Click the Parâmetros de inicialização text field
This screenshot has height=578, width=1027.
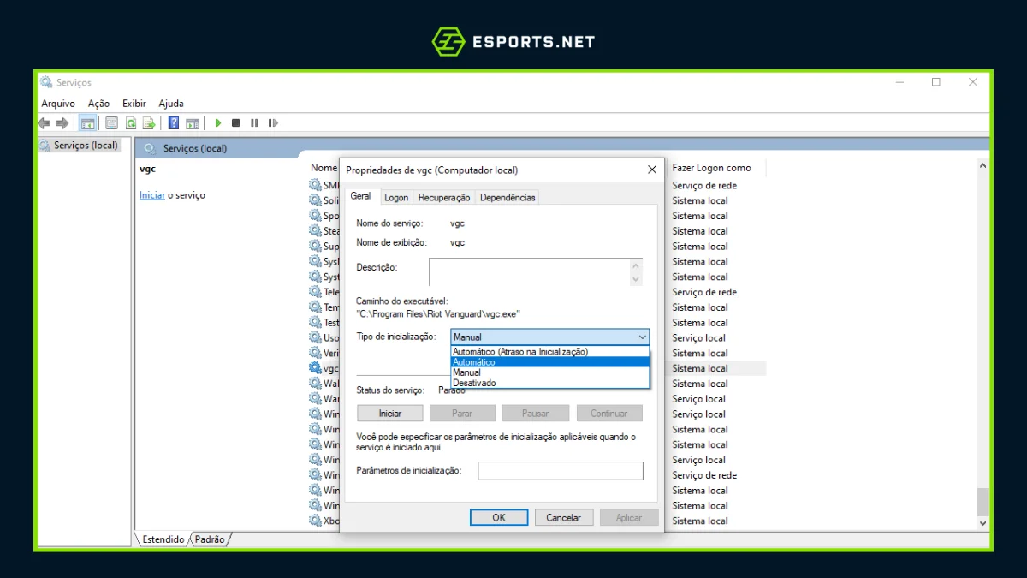(560, 471)
